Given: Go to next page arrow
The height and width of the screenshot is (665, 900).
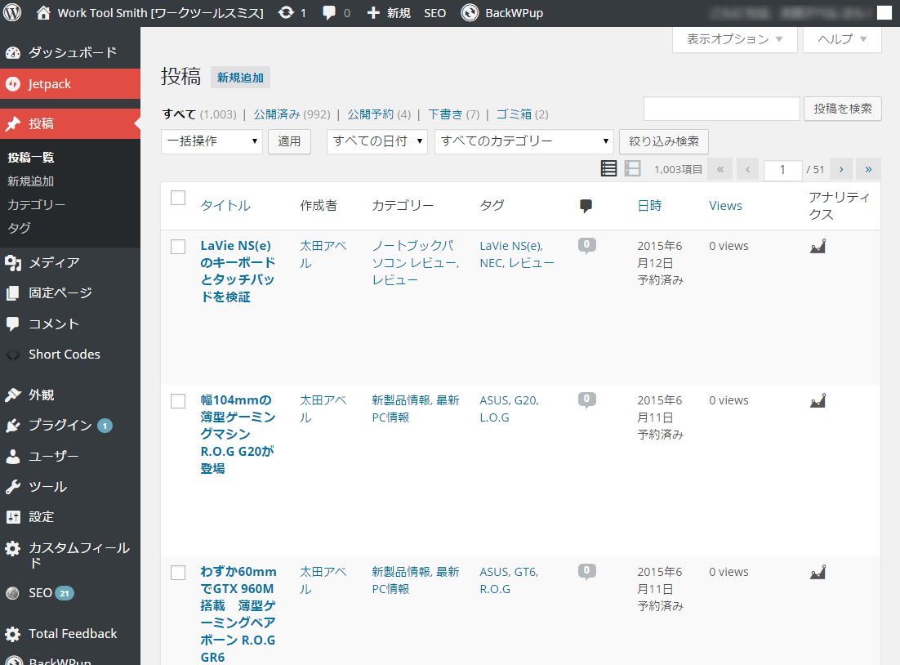Looking at the screenshot, I should 841,169.
